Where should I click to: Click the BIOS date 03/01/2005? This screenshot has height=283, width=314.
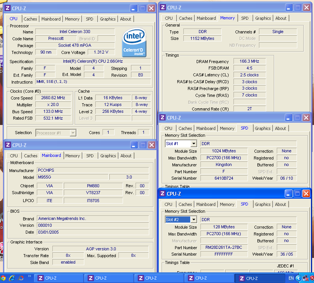tap(93, 232)
